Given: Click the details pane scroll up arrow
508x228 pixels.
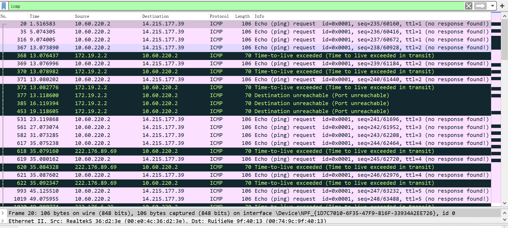Looking at the screenshot, I should [505, 213].
